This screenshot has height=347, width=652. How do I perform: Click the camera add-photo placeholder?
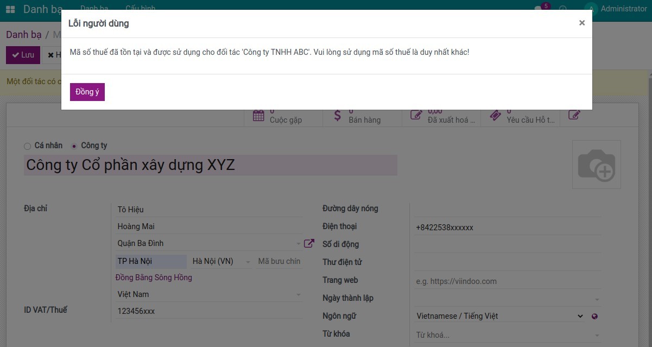pyautogui.click(x=596, y=165)
